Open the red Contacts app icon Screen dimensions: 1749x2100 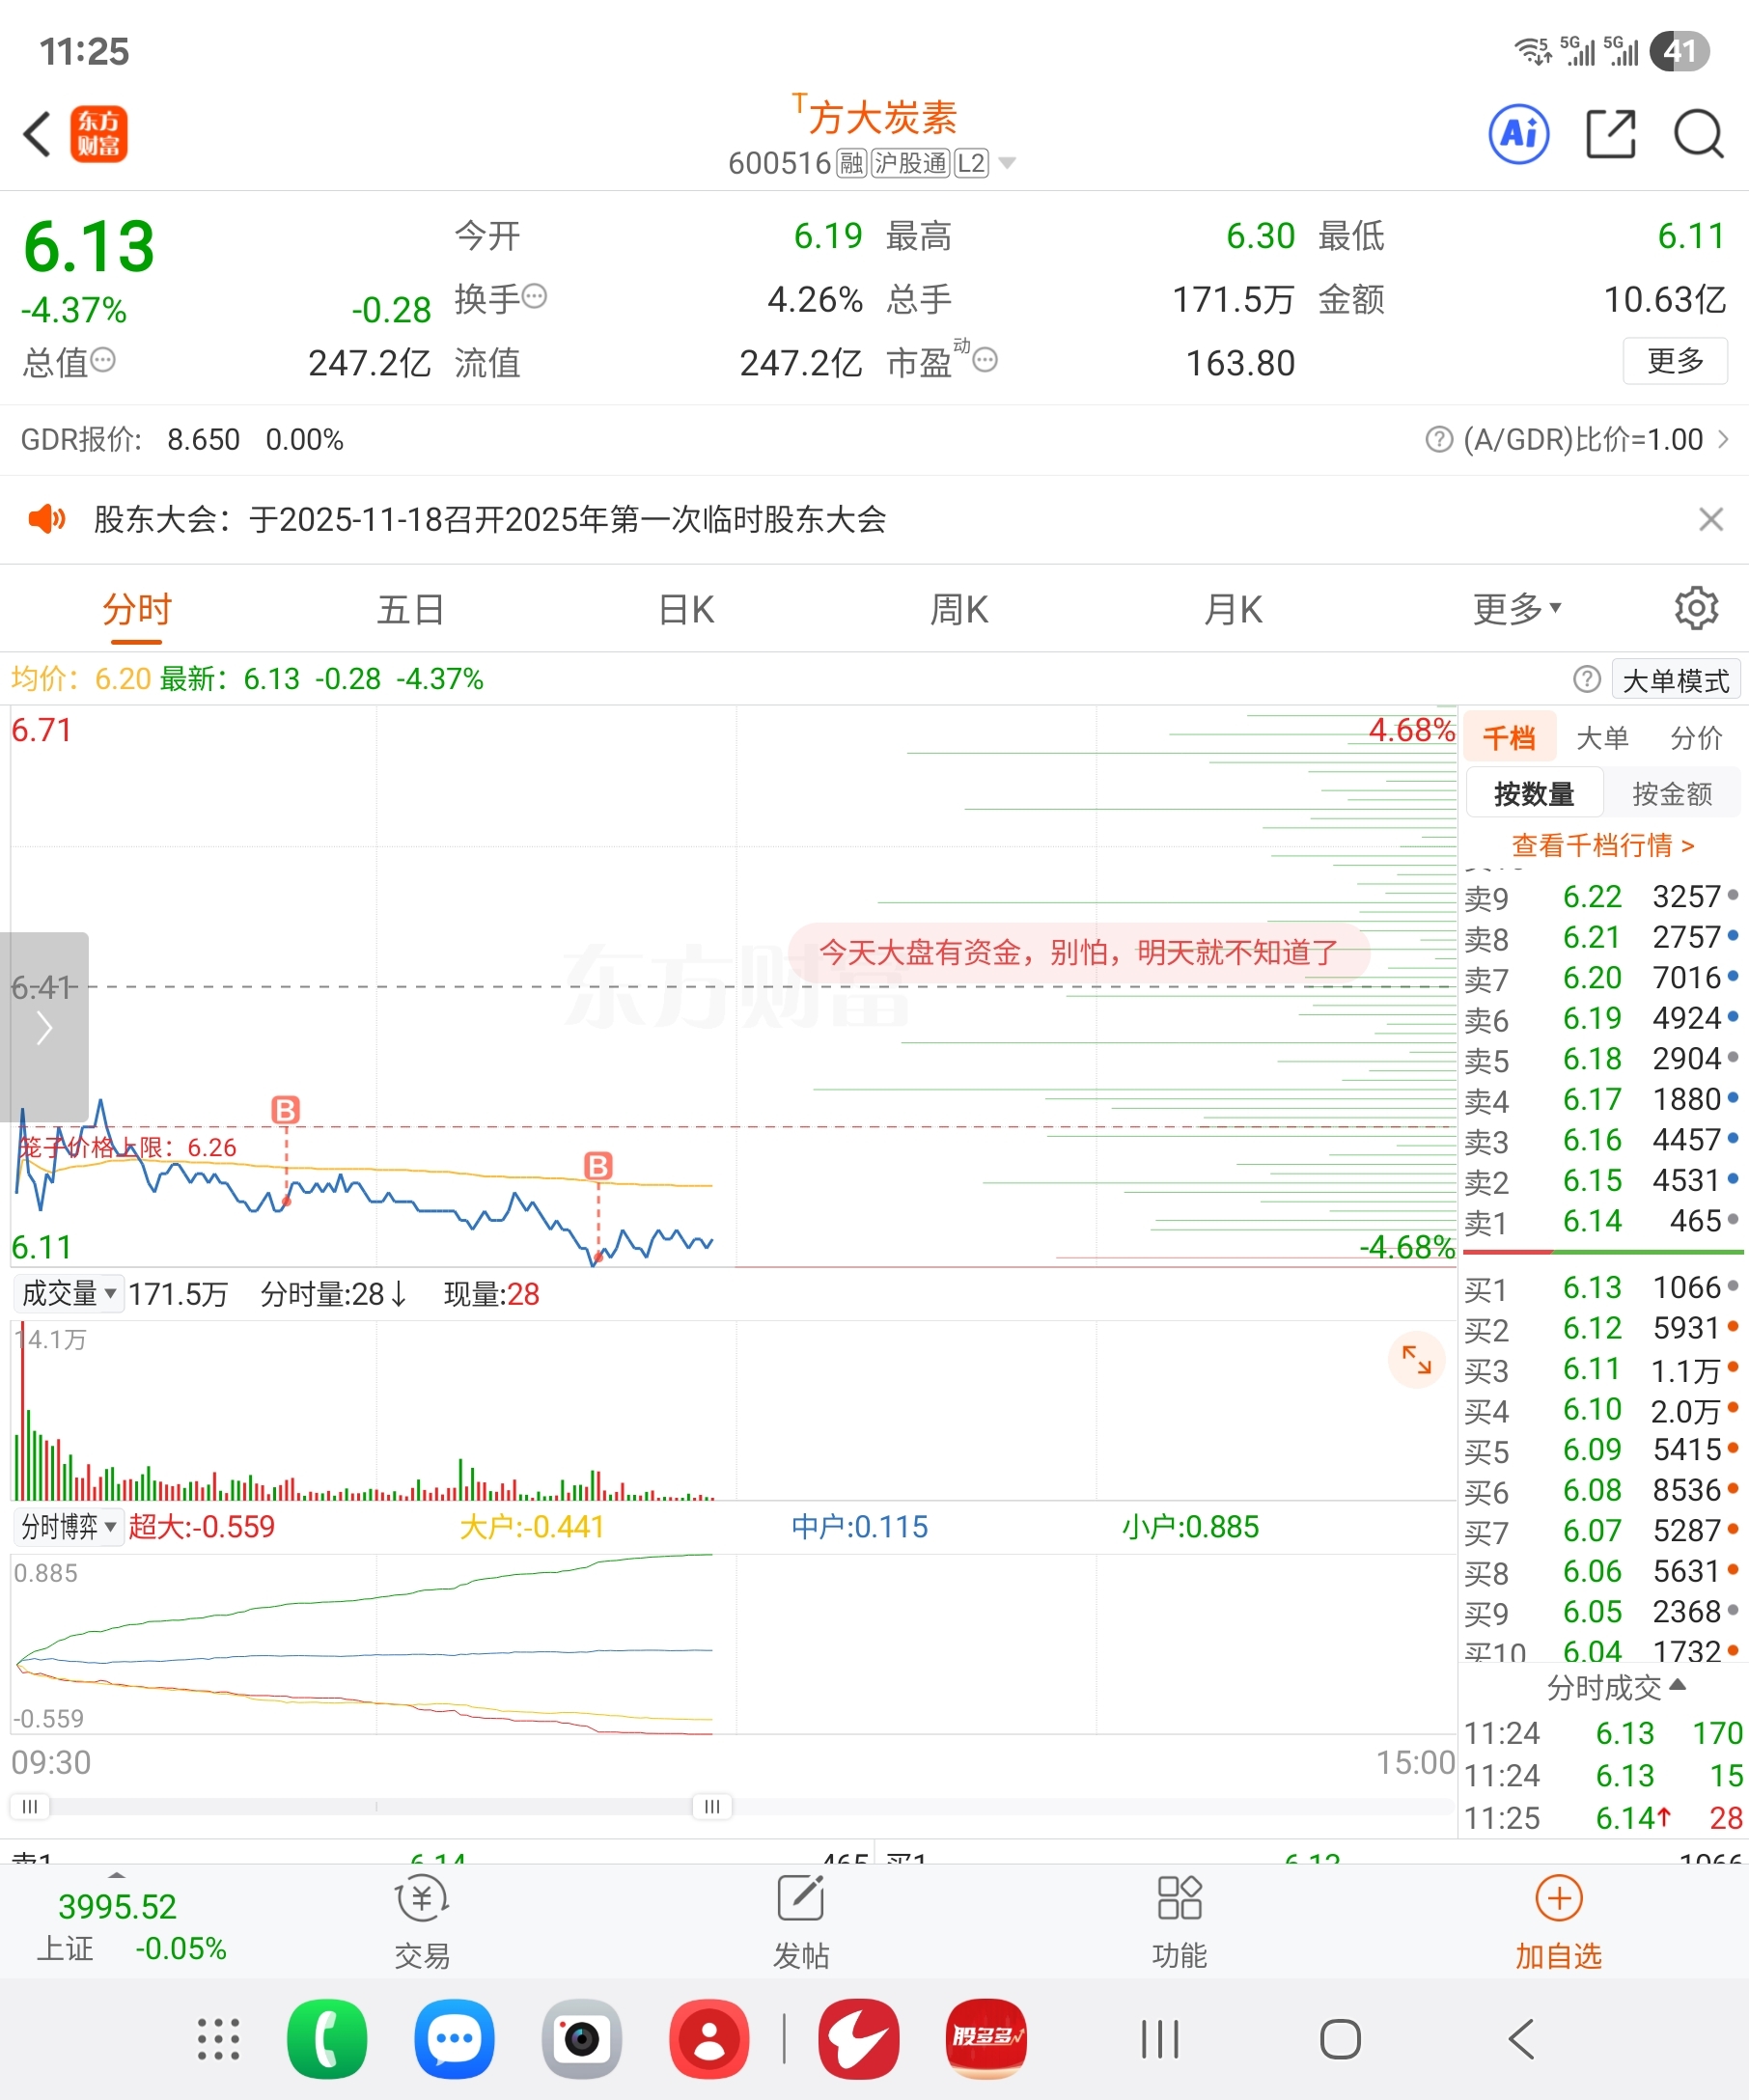709,2039
